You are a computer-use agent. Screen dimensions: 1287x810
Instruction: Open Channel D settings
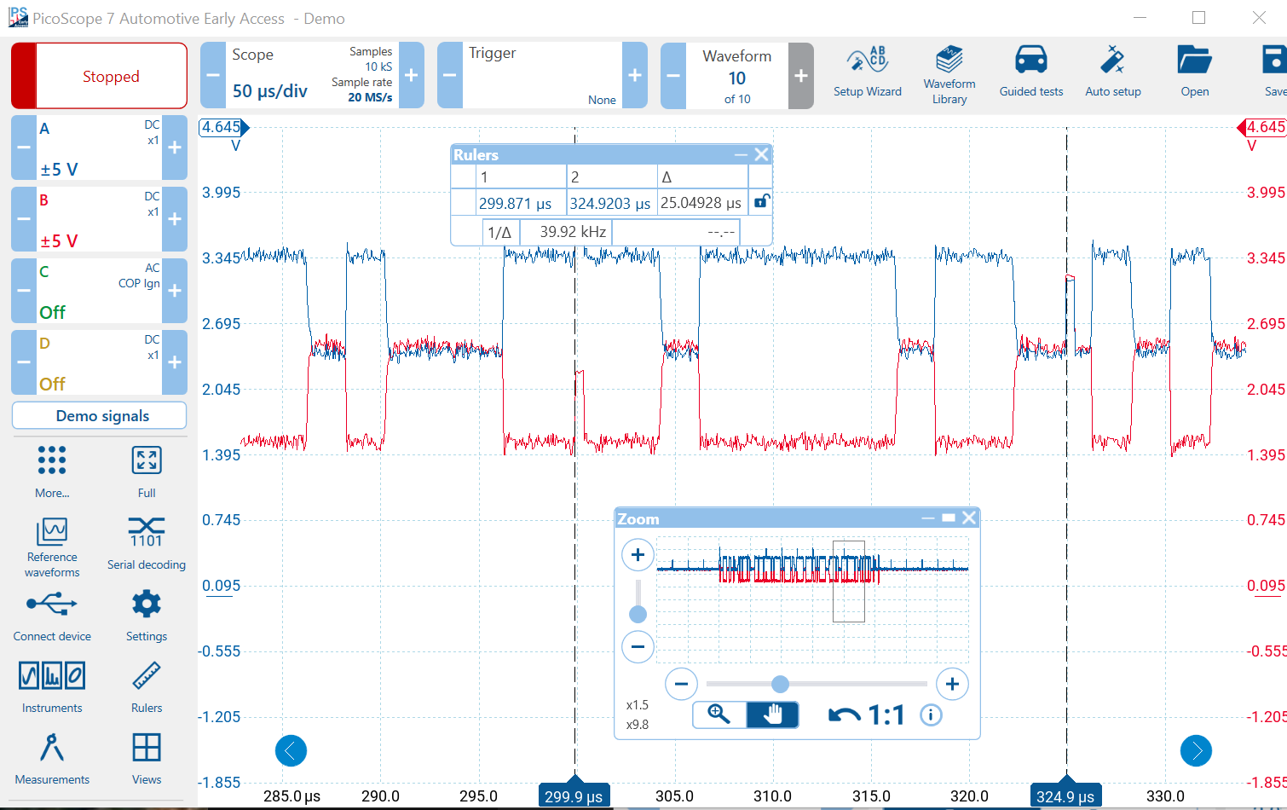[x=99, y=362]
